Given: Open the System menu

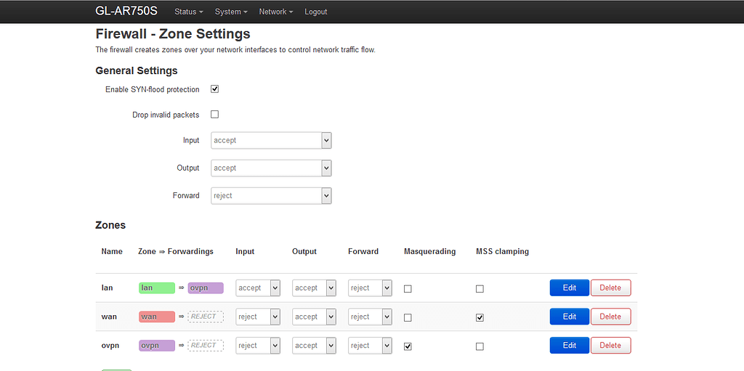Looking at the screenshot, I should point(231,12).
